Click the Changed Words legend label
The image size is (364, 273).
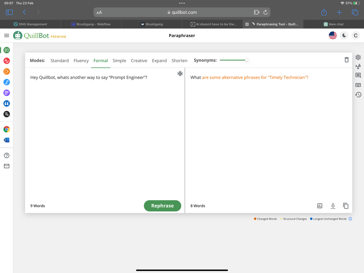coord(267,219)
